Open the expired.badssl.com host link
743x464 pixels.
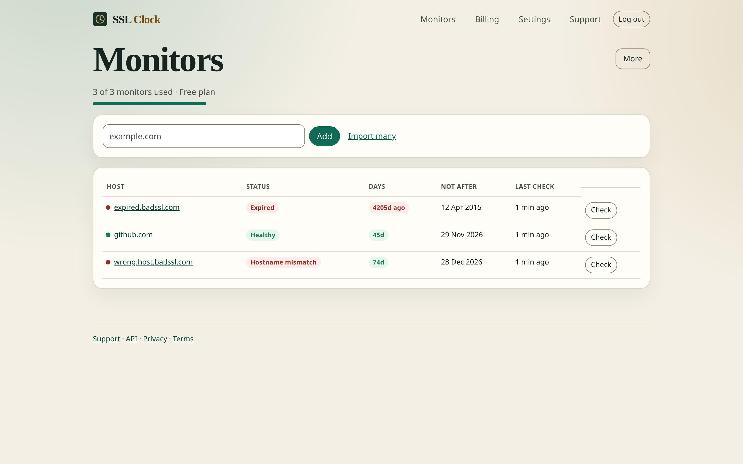pyautogui.click(x=147, y=208)
